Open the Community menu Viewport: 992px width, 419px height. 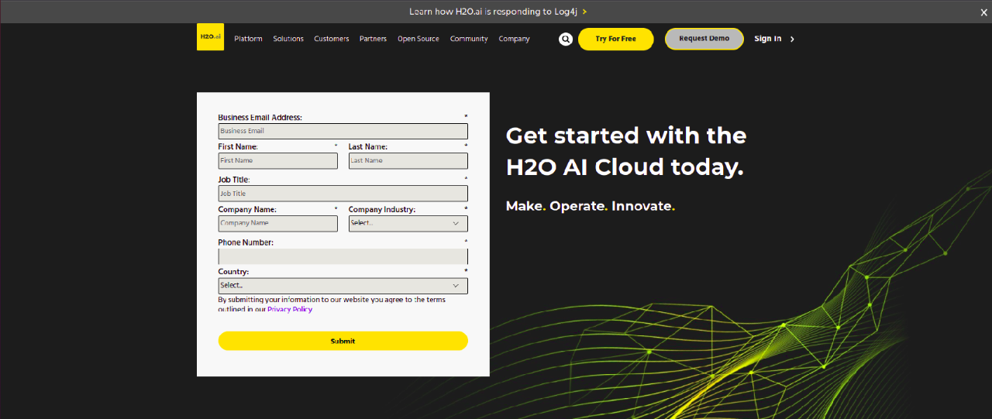coord(469,39)
